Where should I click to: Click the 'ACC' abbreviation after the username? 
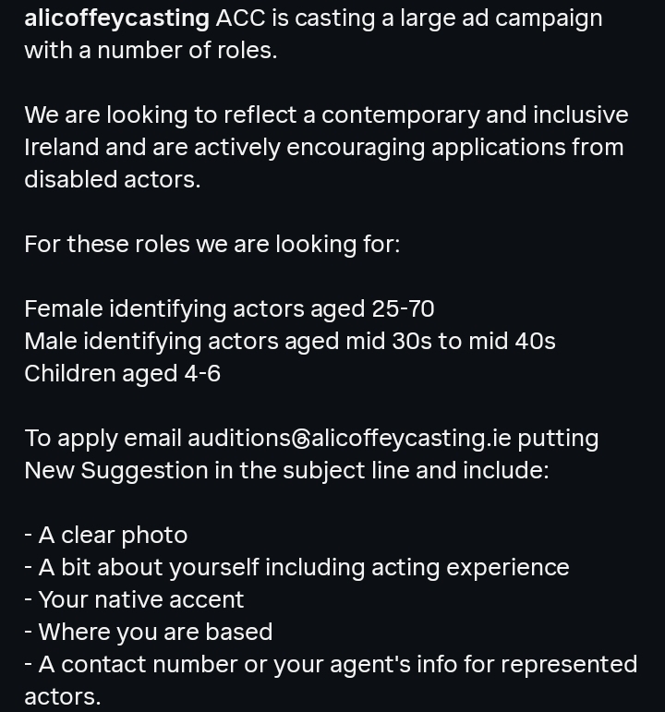(x=240, y=19)
